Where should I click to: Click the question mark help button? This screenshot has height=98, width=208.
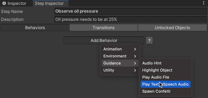[x=149, y=40]
